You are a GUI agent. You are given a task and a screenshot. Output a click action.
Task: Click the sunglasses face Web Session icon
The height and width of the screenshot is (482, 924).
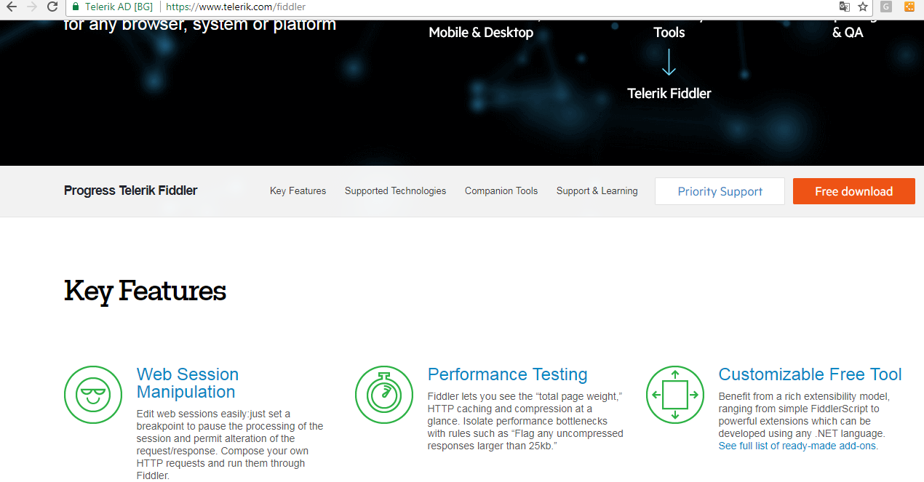coord(93,395)
